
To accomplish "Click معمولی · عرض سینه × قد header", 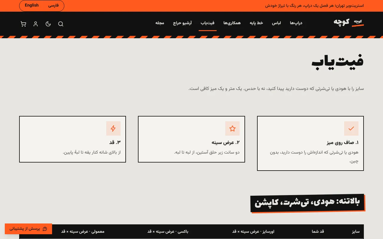I will click(x=83, y=232).
